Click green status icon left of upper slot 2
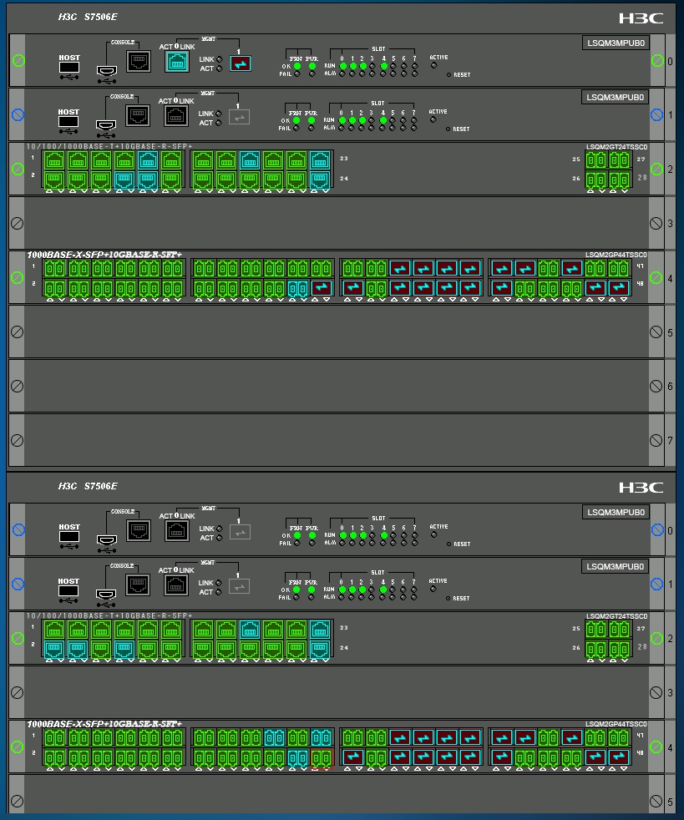Image resolution: width=684 pixels, height=820 pixels. [x=18, y=169]
